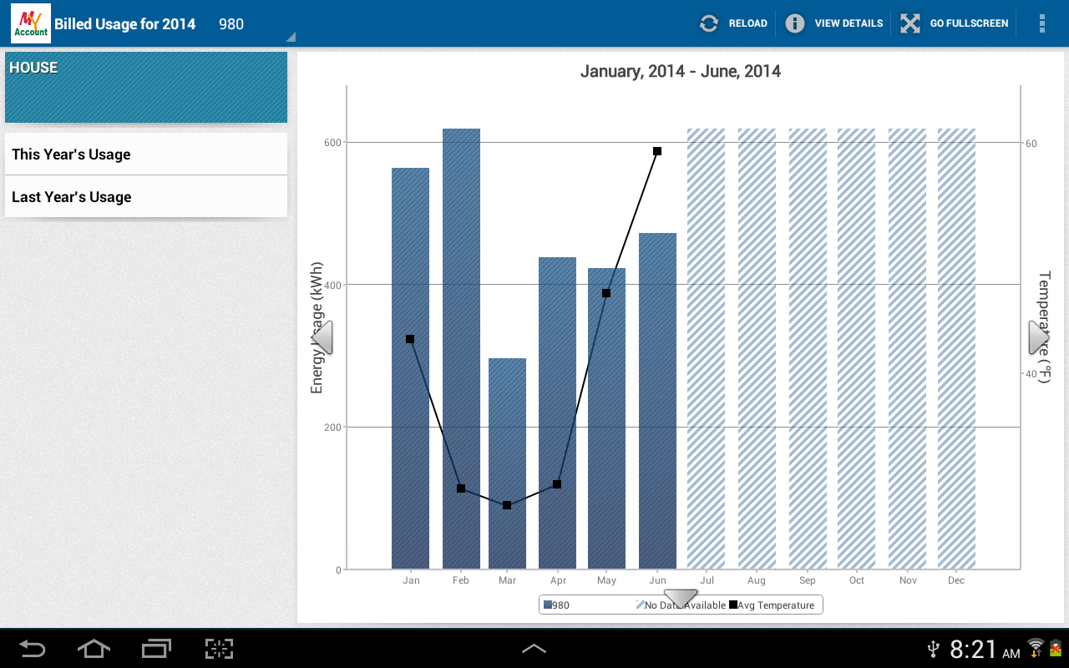Click the chart title January, 2014 - June, 2014
Image resolution: width=1069 pixels, height=668 pixels.
681,71
